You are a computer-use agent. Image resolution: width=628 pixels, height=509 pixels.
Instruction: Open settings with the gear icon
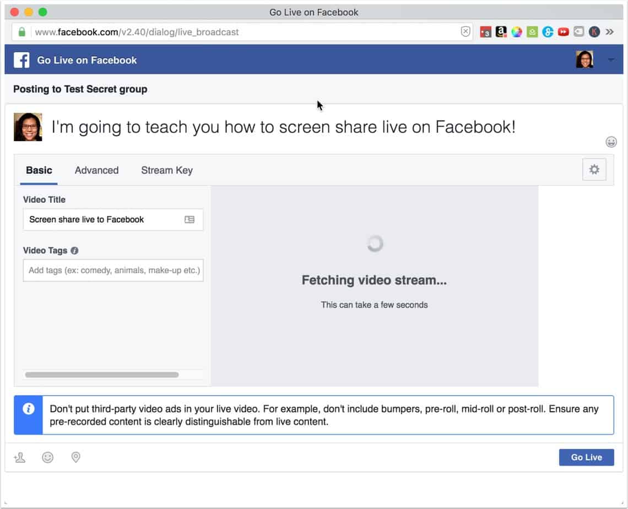(x=594, y=169)
